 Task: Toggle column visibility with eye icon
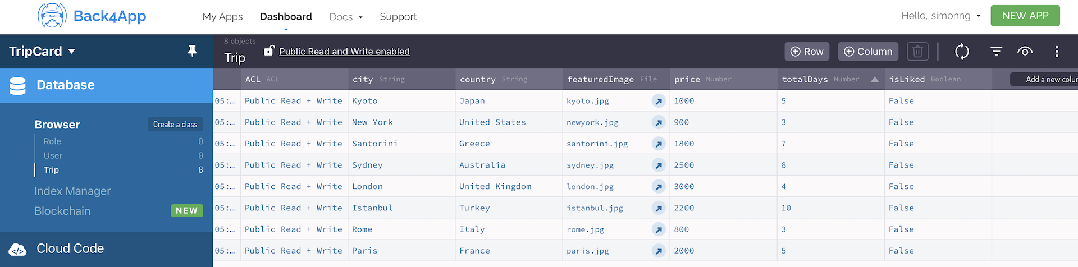[x=1025, y=52]
